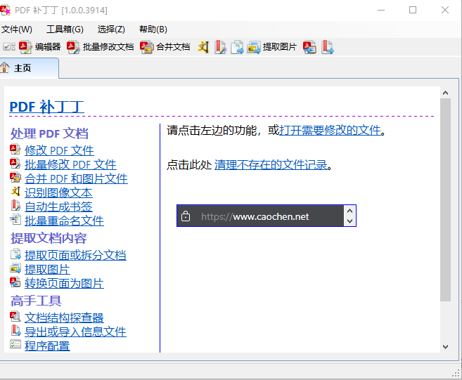Click the export/import info file toolbar icon
The width and height of the screenshot is (462, 380).
tap(328, 47)
